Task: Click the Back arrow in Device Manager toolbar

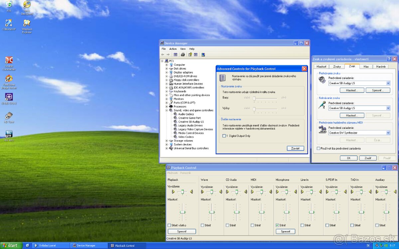Action: [x=163, y=54]
